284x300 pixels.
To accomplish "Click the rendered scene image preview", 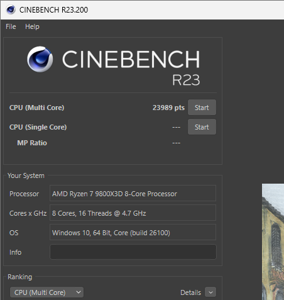I will click(x=273, y=242).
